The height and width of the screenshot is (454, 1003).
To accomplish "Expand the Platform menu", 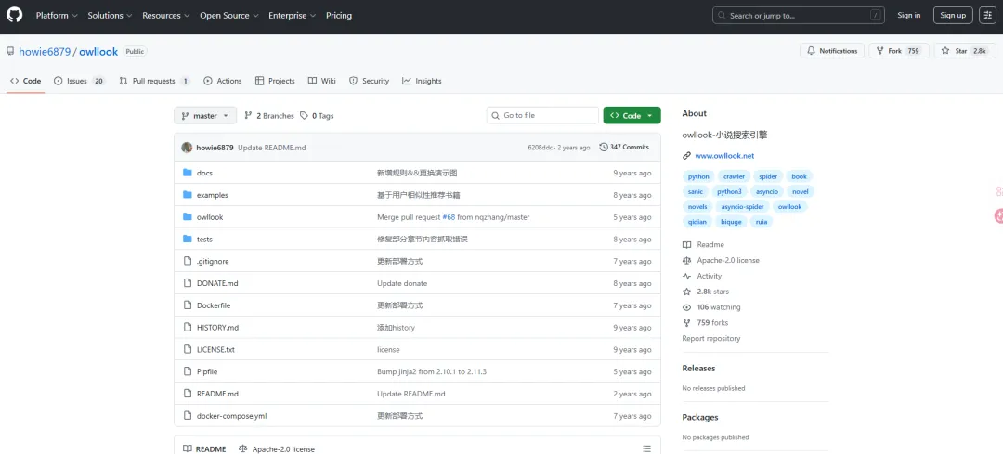I will pyautogui.click(x=57, y=16).
